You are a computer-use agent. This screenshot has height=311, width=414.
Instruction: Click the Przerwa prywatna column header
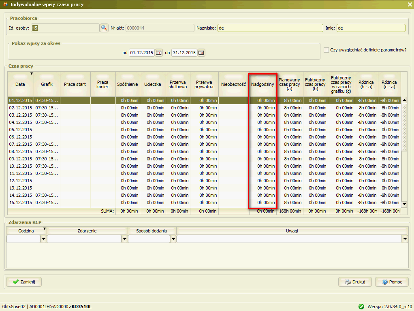tap(204, 84)
